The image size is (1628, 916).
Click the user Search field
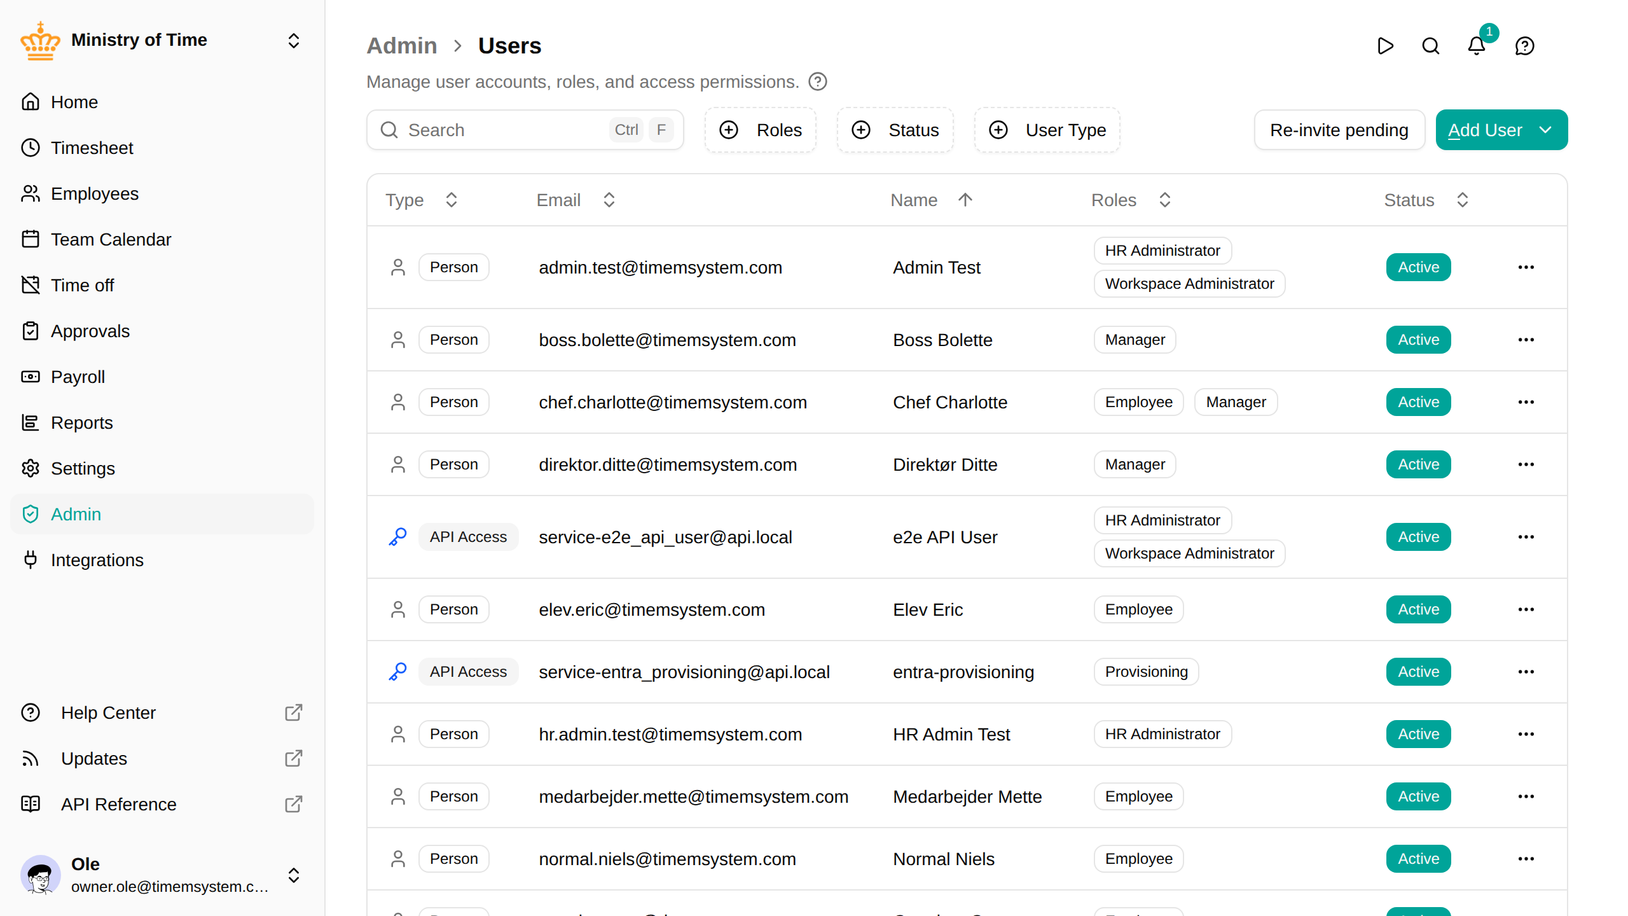coord(525,130)
